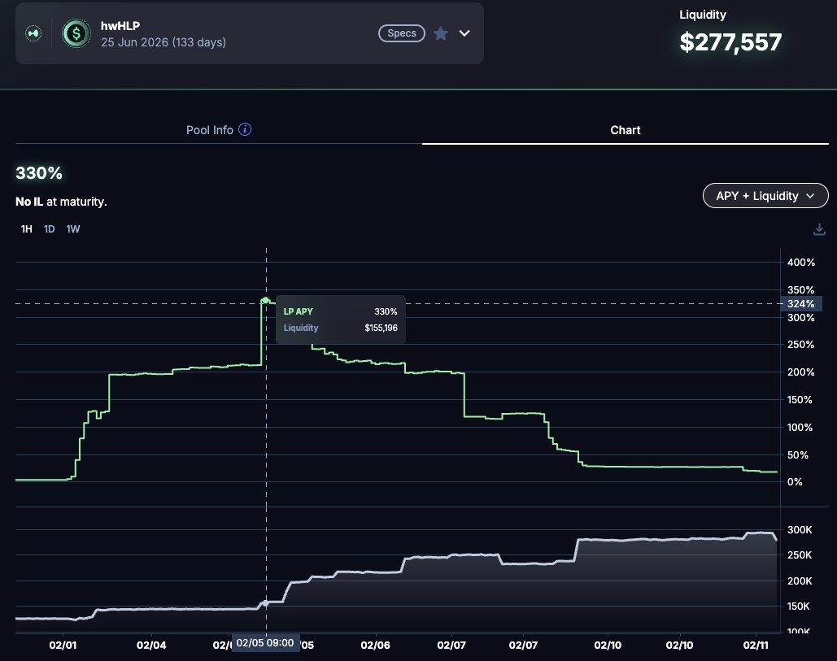The height and width of the screenshot is (661, 837).
Task: Open the Specs button
Action: [x=402, y=33]
